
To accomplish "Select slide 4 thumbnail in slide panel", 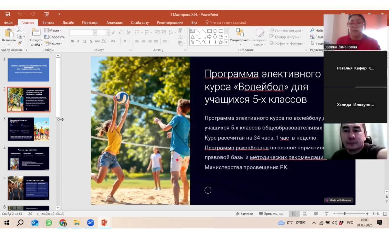I will 29,158.
